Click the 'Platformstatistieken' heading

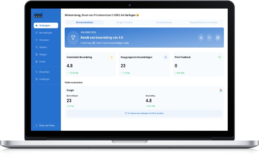coord(74,82)
